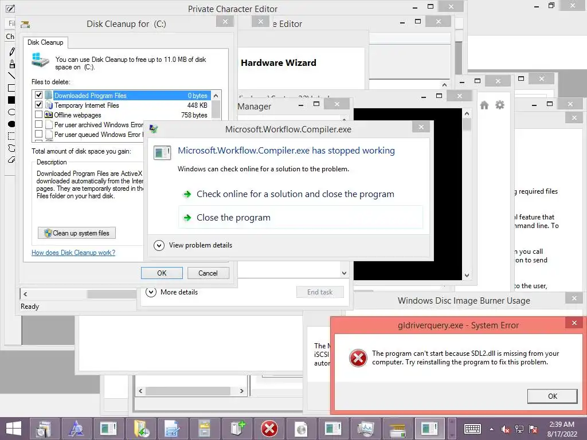587x440 pixels.
Task: Open the Add Hardware taskbar icon with green plus
Action: pos(237,429)
